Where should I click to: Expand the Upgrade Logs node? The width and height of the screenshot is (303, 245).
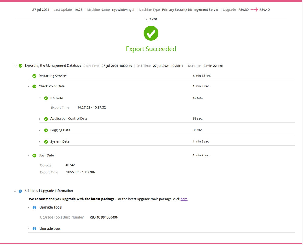click(x=28, y=229)
